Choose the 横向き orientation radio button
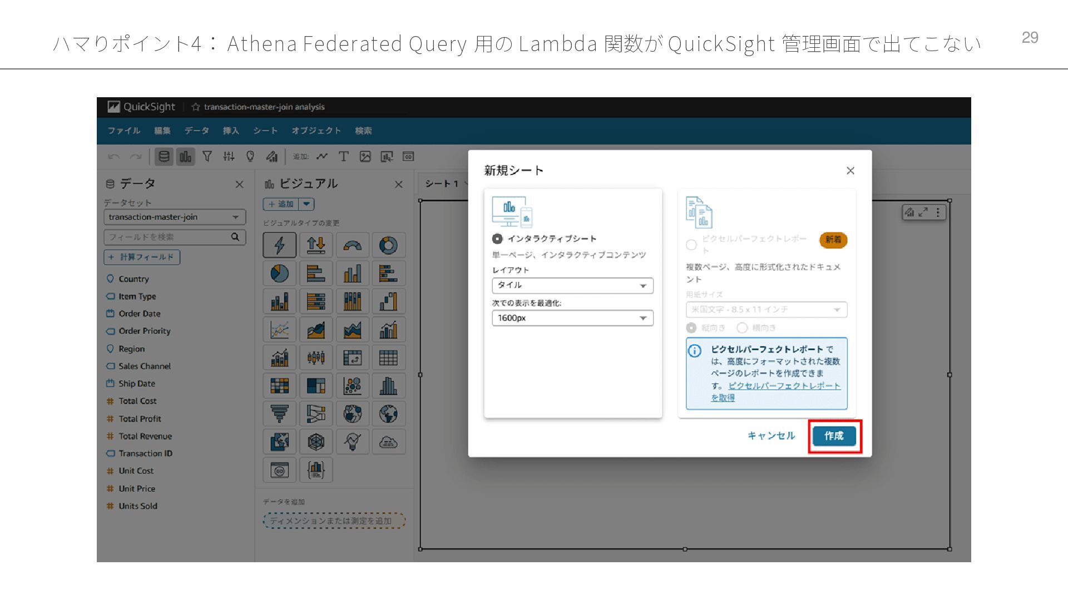Screen dimensions: 1068x600 click(x=741, y=328)
